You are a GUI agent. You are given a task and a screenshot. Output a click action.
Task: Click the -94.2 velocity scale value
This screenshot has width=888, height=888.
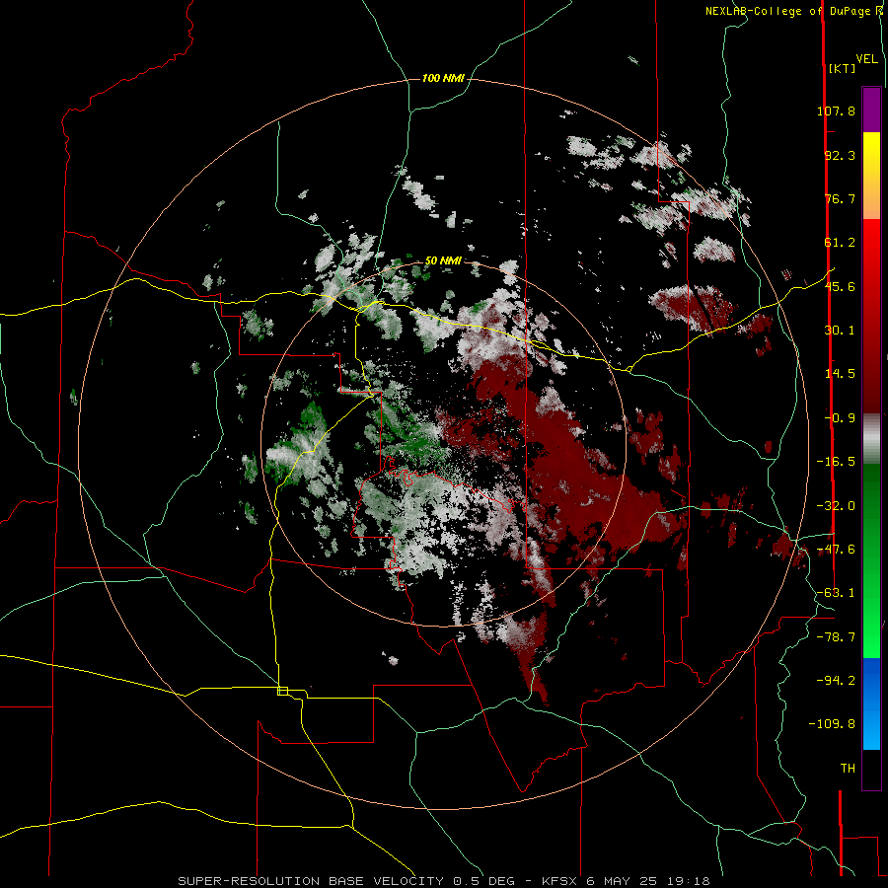pos(836,680)
